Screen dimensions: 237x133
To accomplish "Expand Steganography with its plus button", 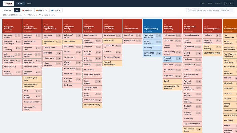I will [x=139, y=41].
